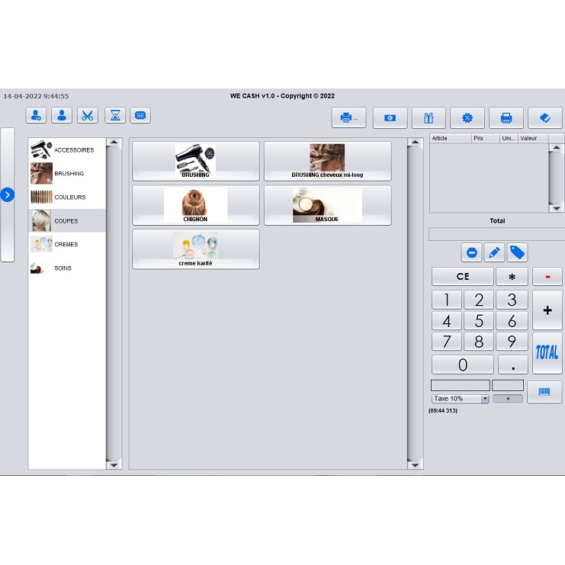Viewport: 565px width, 565px height.
Task: Click the blue price tag icon
Action: (x=518, y=252)
